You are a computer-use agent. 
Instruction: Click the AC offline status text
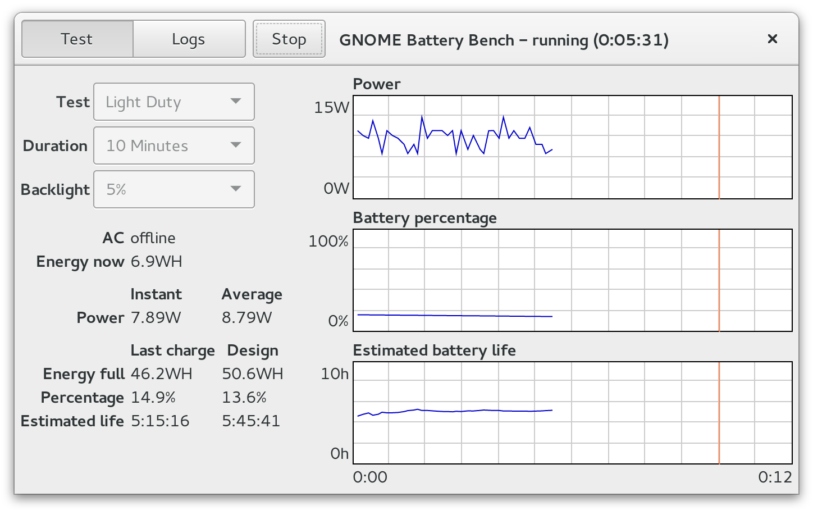pos(153,238)
